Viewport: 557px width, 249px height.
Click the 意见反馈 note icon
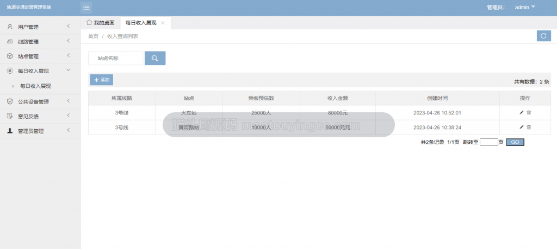(x=10, y=116)
